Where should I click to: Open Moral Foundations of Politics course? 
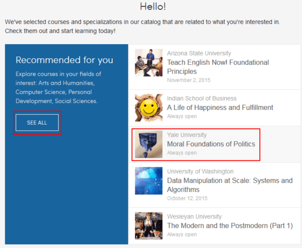coord(211,144)
